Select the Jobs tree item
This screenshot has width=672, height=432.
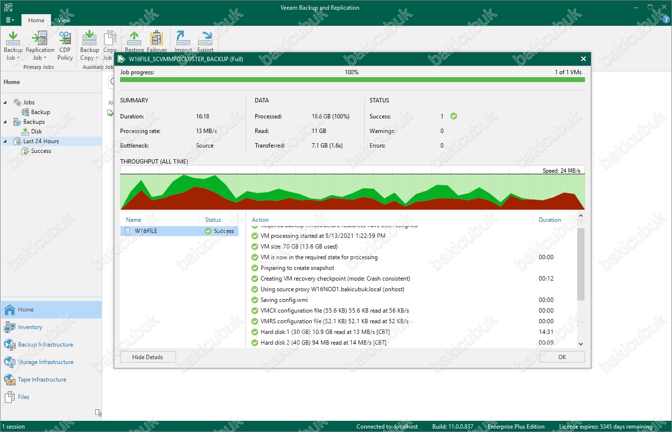pyautogui.click(x=29, y=102)
